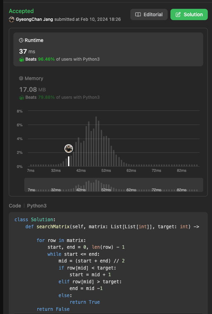Viewport: 212px width, 314px height.
Task: Click the Python3 language label
Action: pyautogui.click(x=37, y=206)
